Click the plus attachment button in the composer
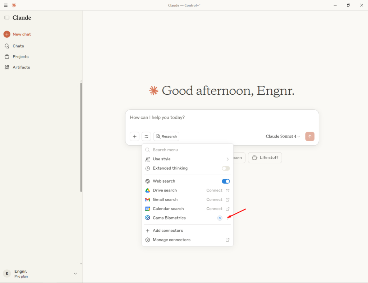 click(x=134, y=136)
